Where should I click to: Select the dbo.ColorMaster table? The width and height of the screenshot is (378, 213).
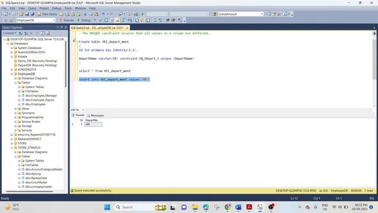point(36,182)
